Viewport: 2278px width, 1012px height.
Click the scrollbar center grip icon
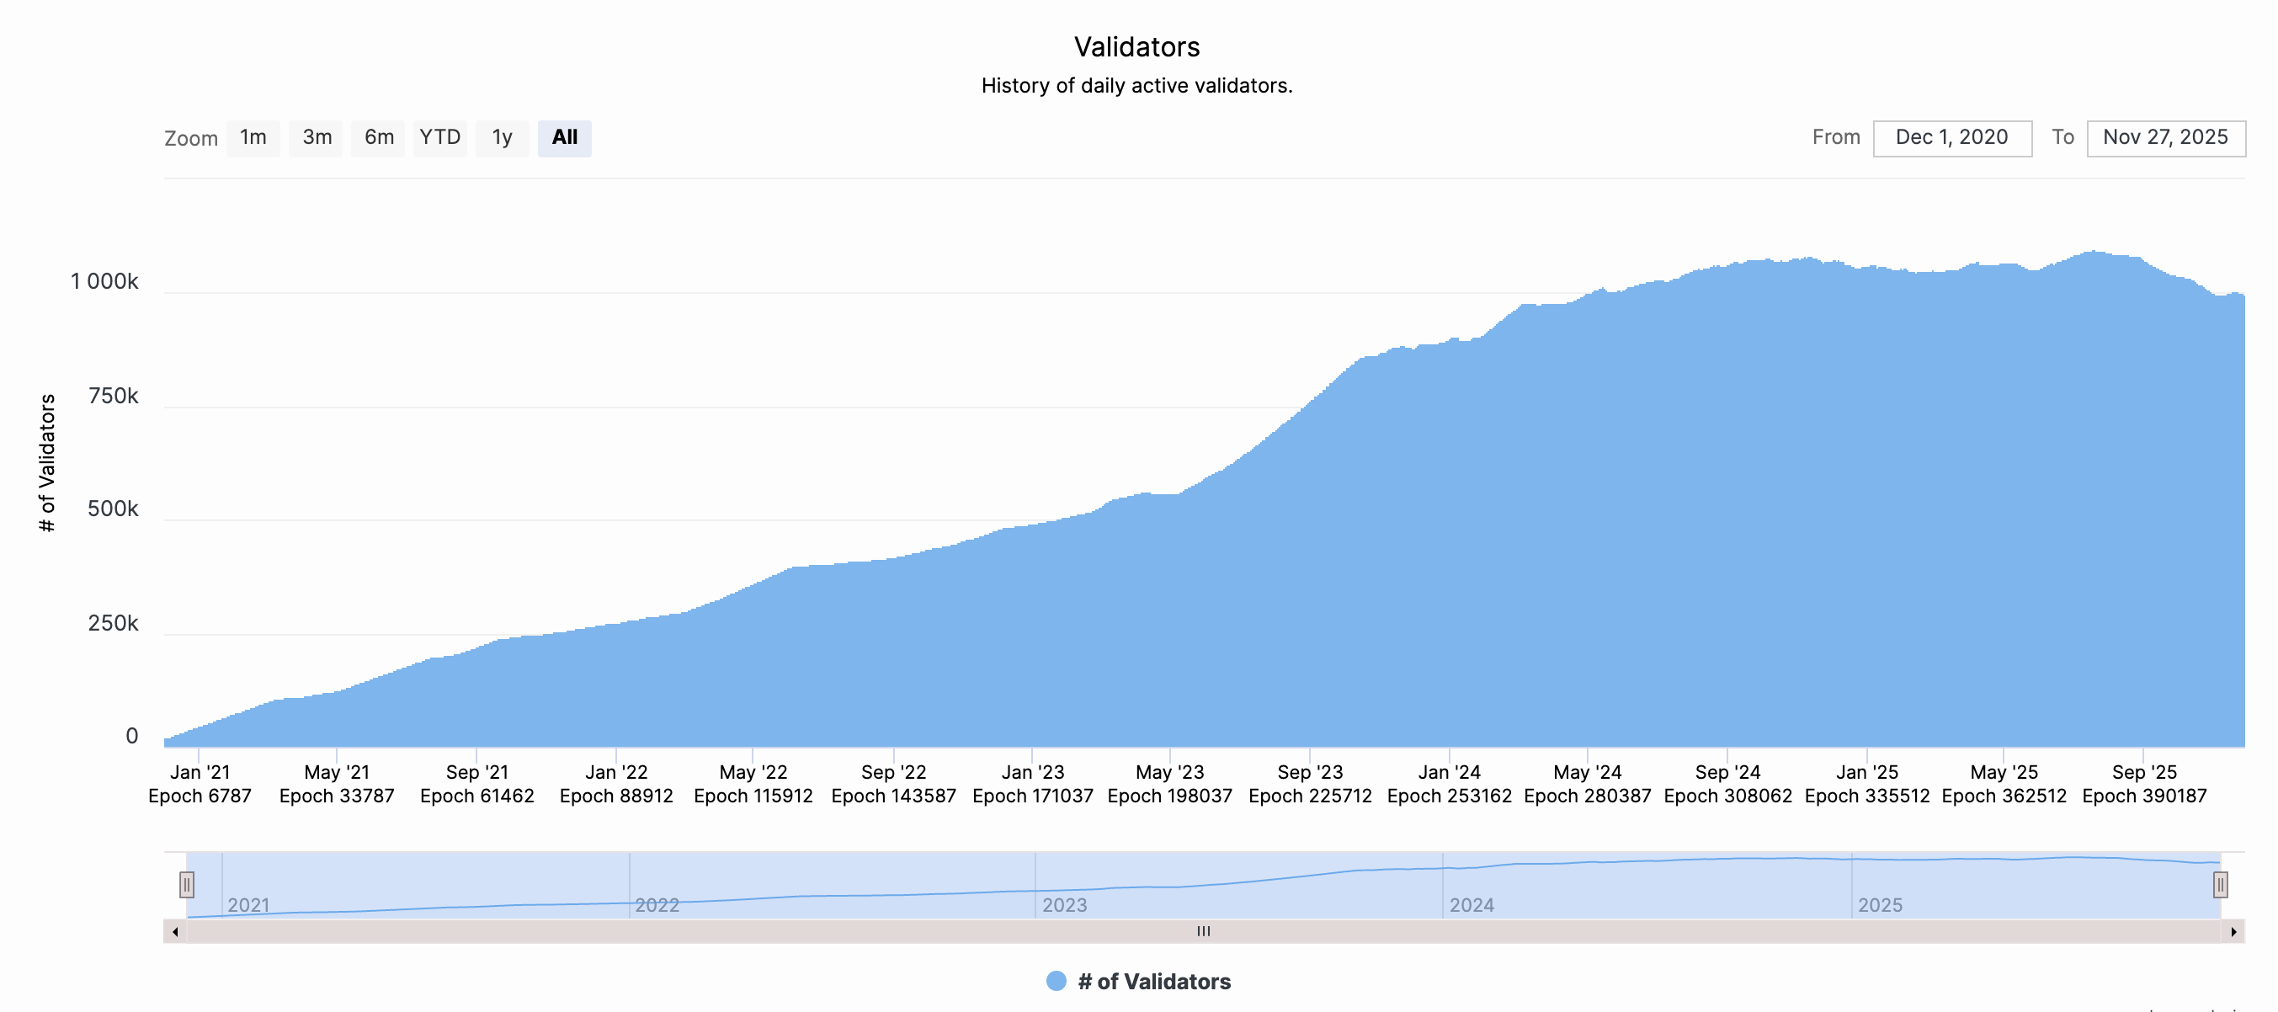pyautogui.click(x=1203, y=931)
